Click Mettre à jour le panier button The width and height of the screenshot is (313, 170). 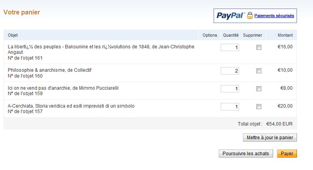click(x=270, y=138)
